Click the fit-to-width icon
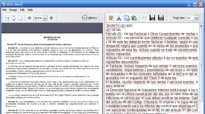 click(x=7, y=18)
